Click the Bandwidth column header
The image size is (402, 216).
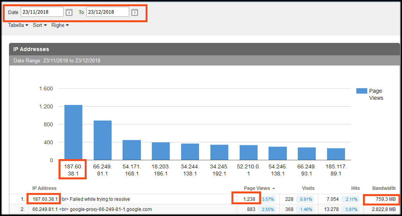(384, 188)
